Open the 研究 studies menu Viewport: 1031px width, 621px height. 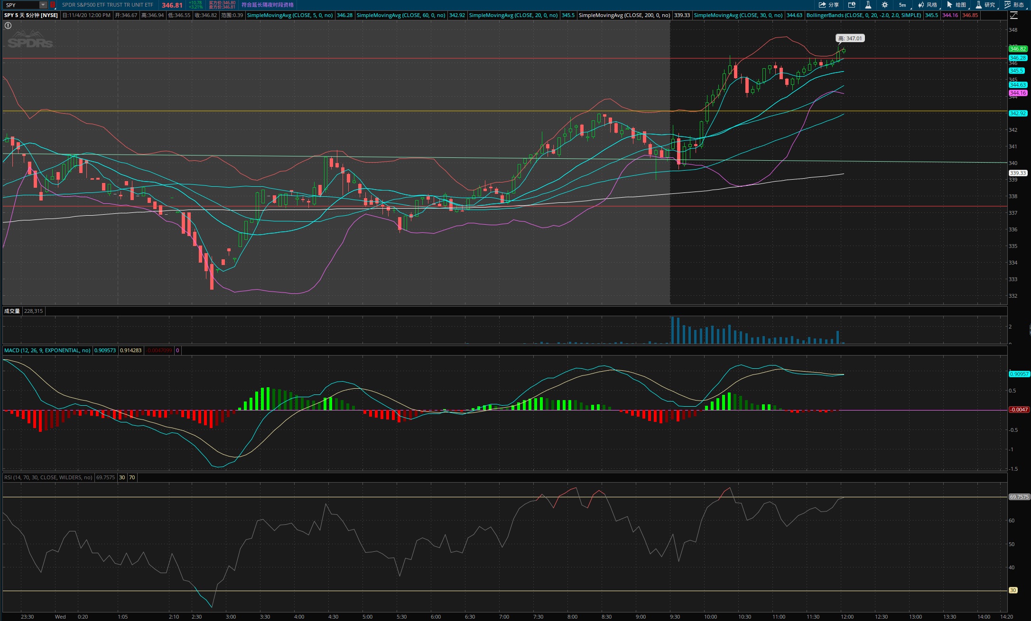[985, 5]
